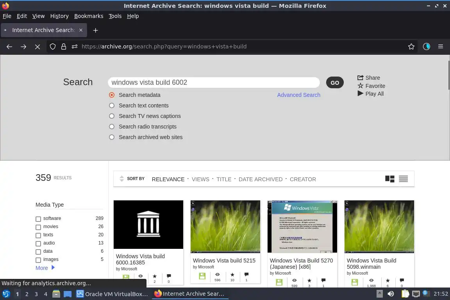Image resolution: width=450 pixels, height=300 pixels.
Task: Check the movies media type filter
Action: tap(38, 227)
